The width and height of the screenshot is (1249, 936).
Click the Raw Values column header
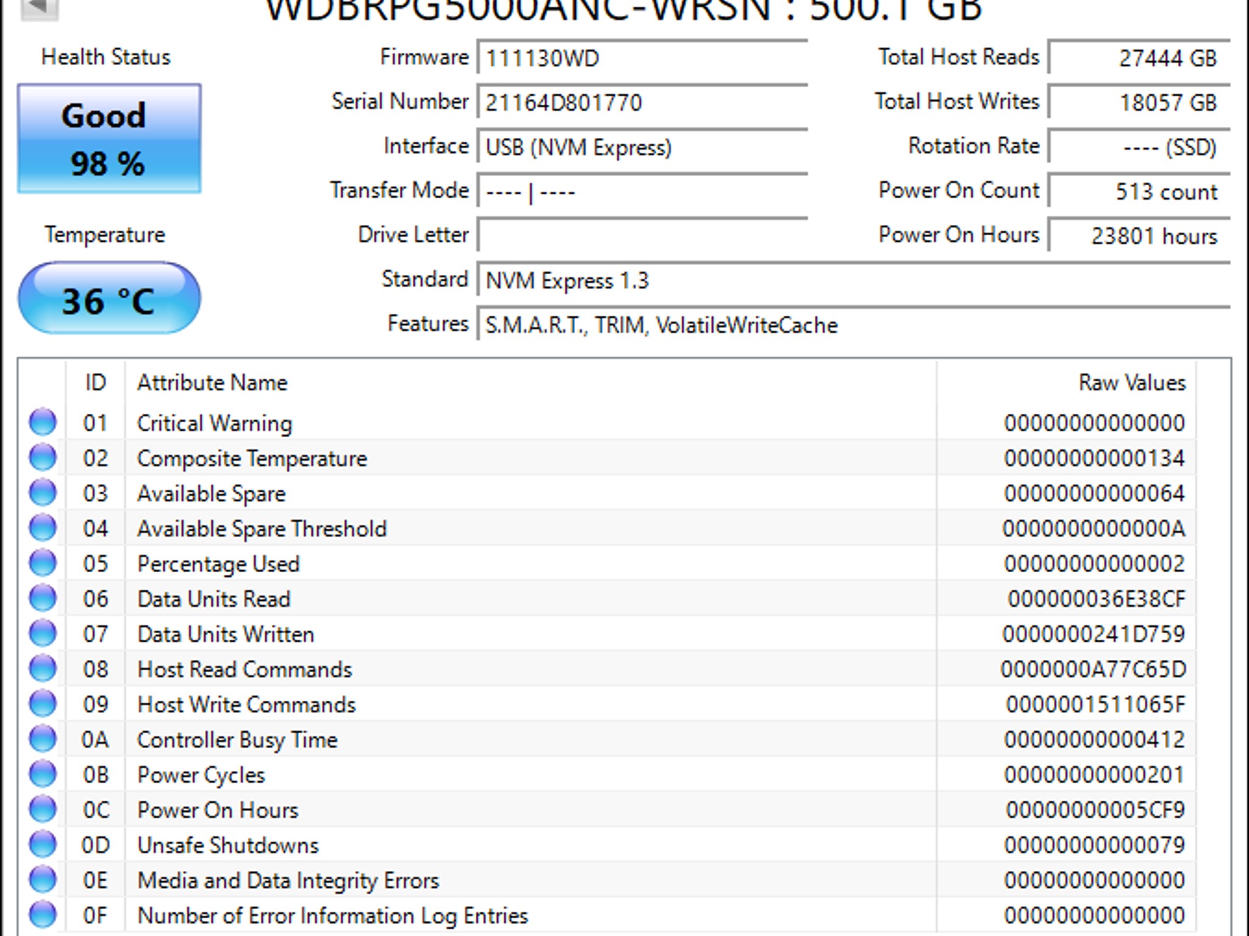click(x=1131, y=383)
